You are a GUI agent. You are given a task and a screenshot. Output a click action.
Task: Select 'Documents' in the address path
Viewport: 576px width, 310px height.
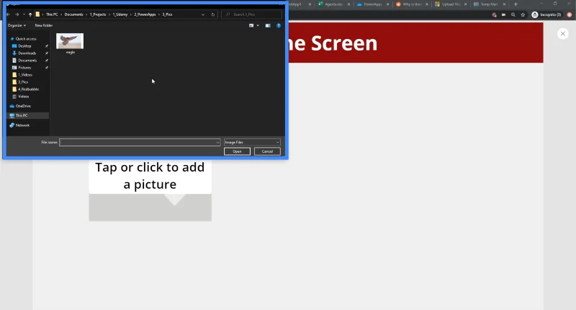pyautogui.click(x=74, y=14)
